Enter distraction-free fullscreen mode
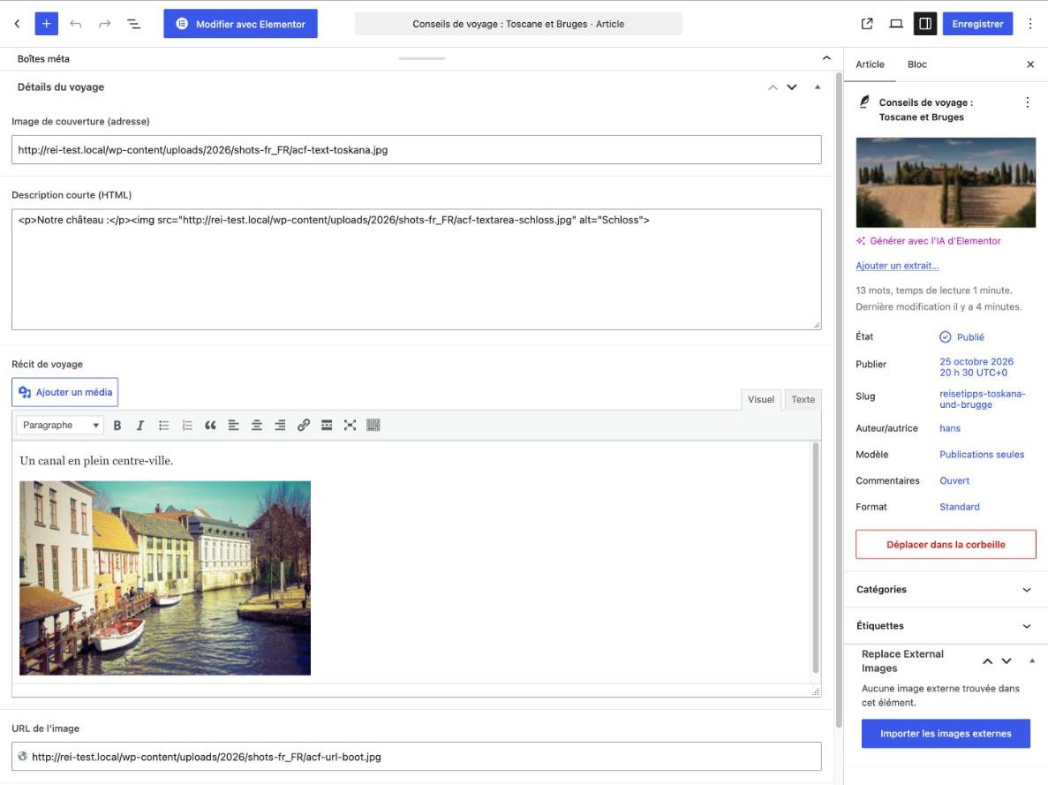Image resolution: width=1048 pixels, height=785 pixels. click(351, 426)
